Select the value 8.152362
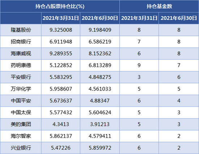The width and height of the screenshot is (199, 154). (100, 54)
